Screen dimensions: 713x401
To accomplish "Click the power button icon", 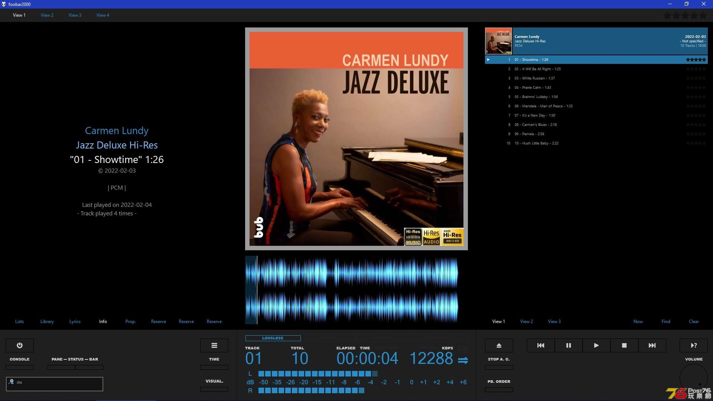I will click(20, 345).
